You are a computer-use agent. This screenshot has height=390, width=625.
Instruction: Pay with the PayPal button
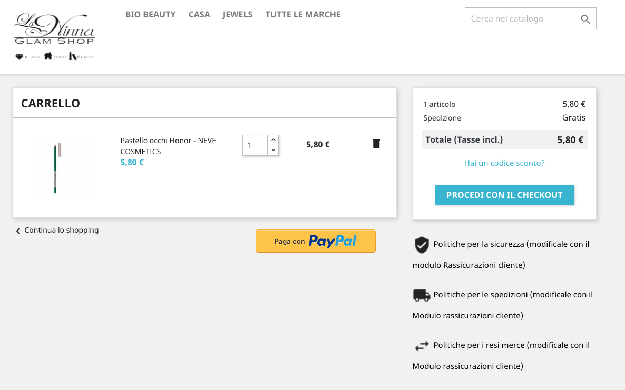click(315, 241)
